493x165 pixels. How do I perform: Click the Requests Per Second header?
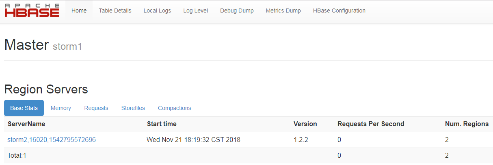(371, 124)
